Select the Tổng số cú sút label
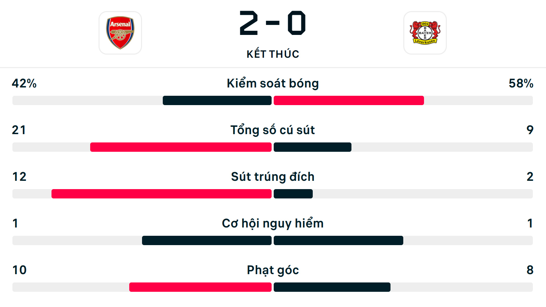Image resolution: width=546 pixels, height=307 pixels. pyautogui.click(x=273, y=130)
